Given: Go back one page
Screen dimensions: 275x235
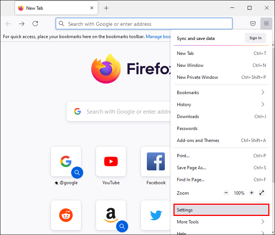Looking at the screenshot, I should [x=8, y=24].
